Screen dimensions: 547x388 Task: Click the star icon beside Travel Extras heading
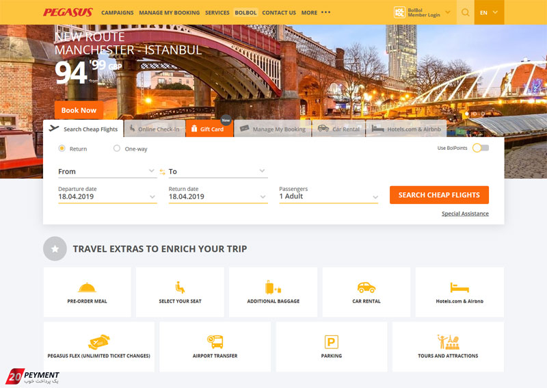(x=55, y=248)
